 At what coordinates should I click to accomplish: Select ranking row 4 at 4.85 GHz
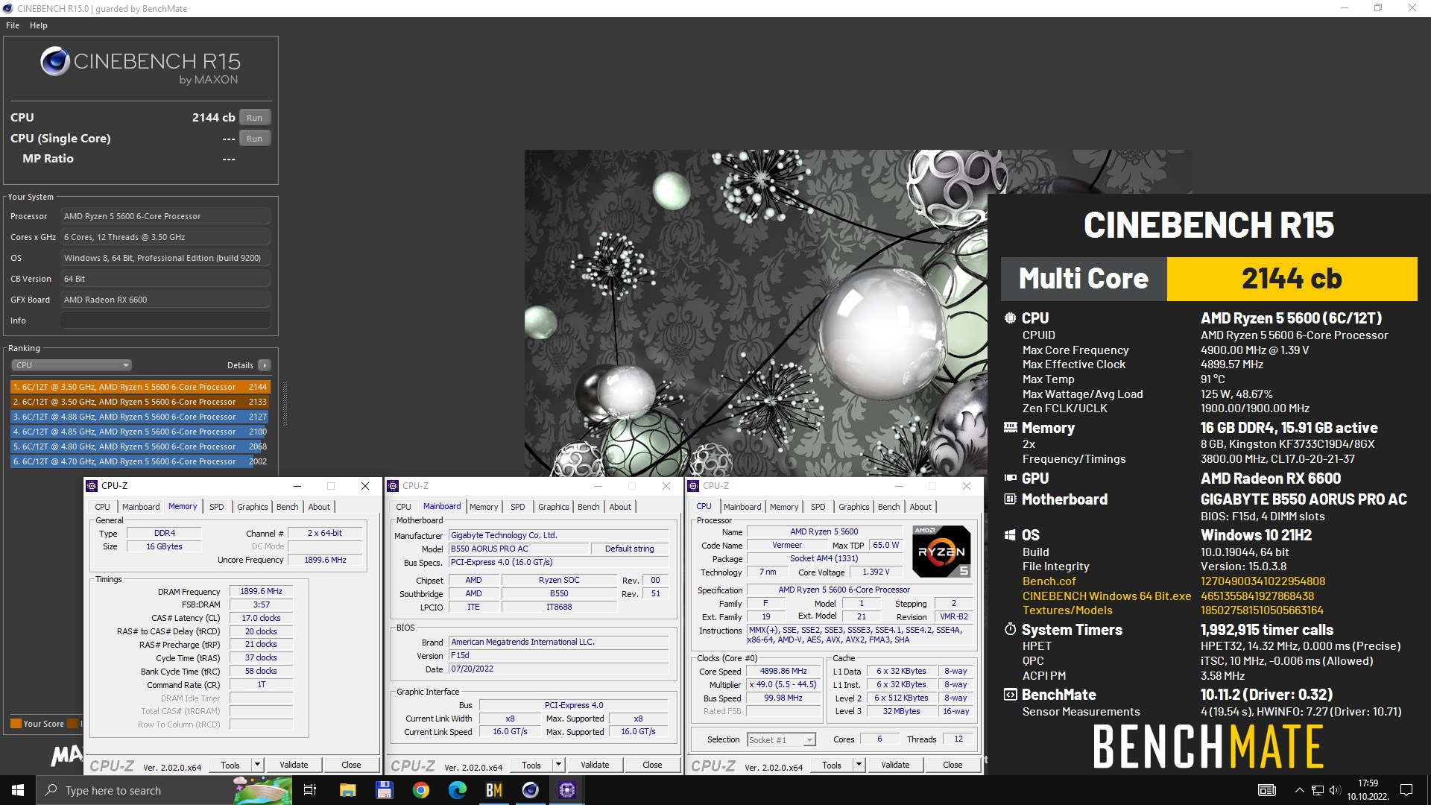140,432
